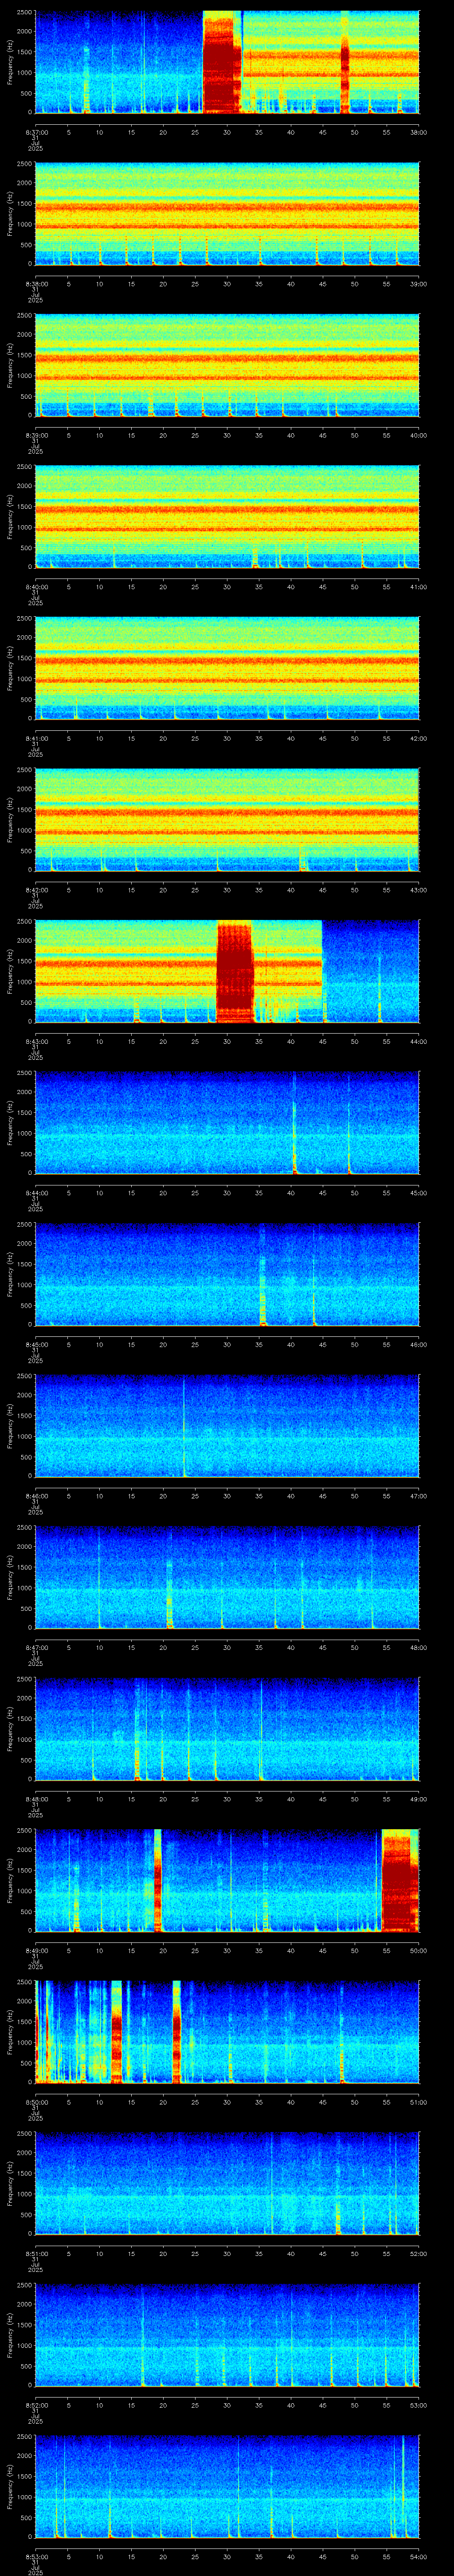Screen dimensions: 454x2576
Task: Click the red block starting at 8:49:54
Action: pyautogui.click(x=400, y=1880)
